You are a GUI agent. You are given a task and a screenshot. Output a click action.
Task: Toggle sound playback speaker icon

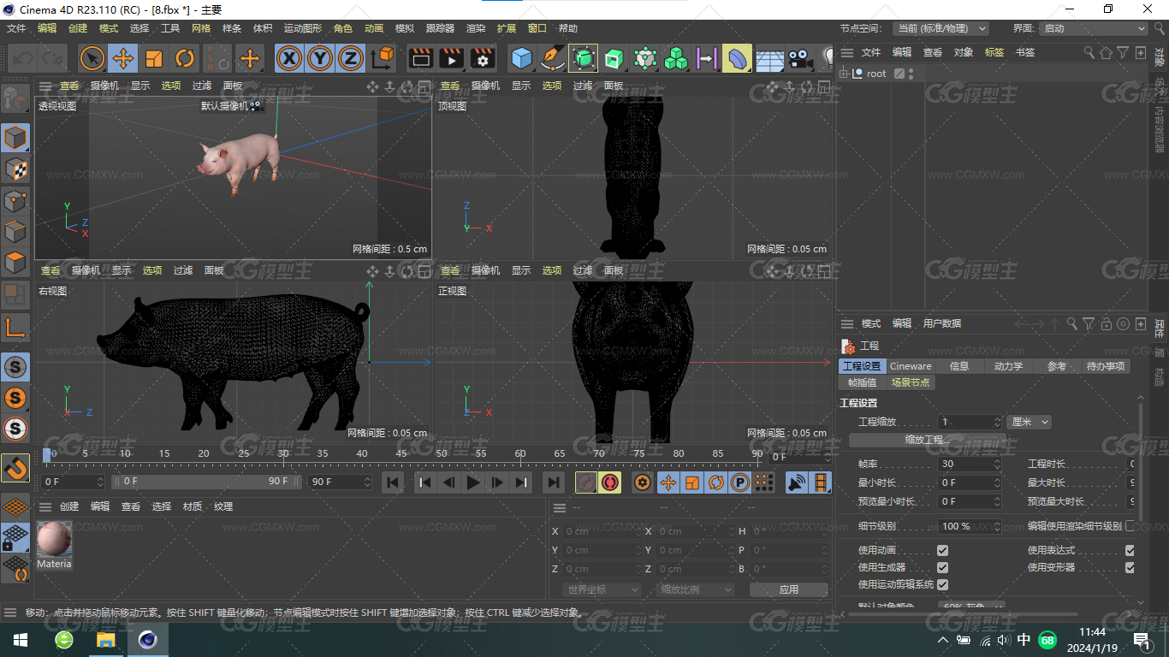coord(797,482)
